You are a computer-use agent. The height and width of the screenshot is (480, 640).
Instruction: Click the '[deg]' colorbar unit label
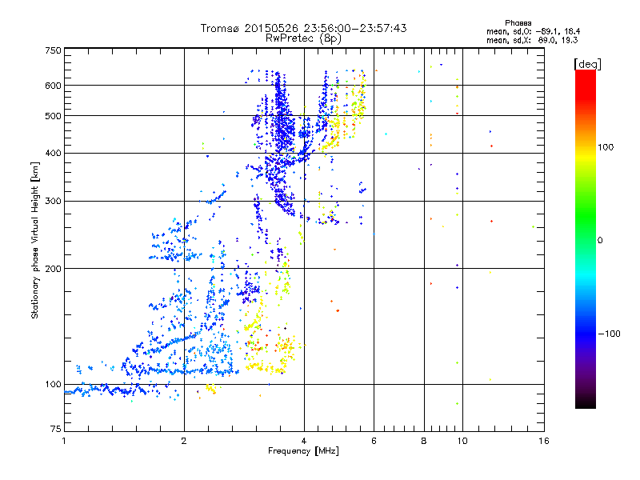pyautogui.click(x=587, y=64)
